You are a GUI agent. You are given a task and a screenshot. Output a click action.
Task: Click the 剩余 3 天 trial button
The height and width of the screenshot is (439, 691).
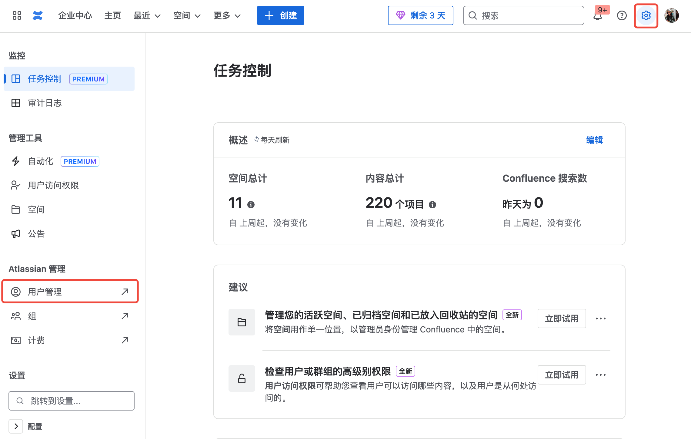421,15
